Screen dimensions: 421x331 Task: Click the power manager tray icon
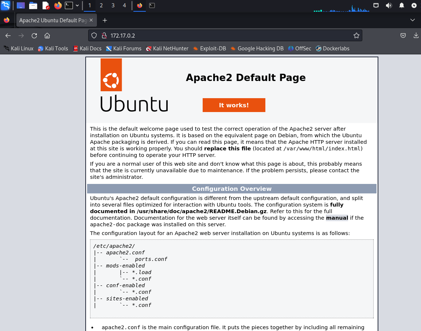coord(414,5)
